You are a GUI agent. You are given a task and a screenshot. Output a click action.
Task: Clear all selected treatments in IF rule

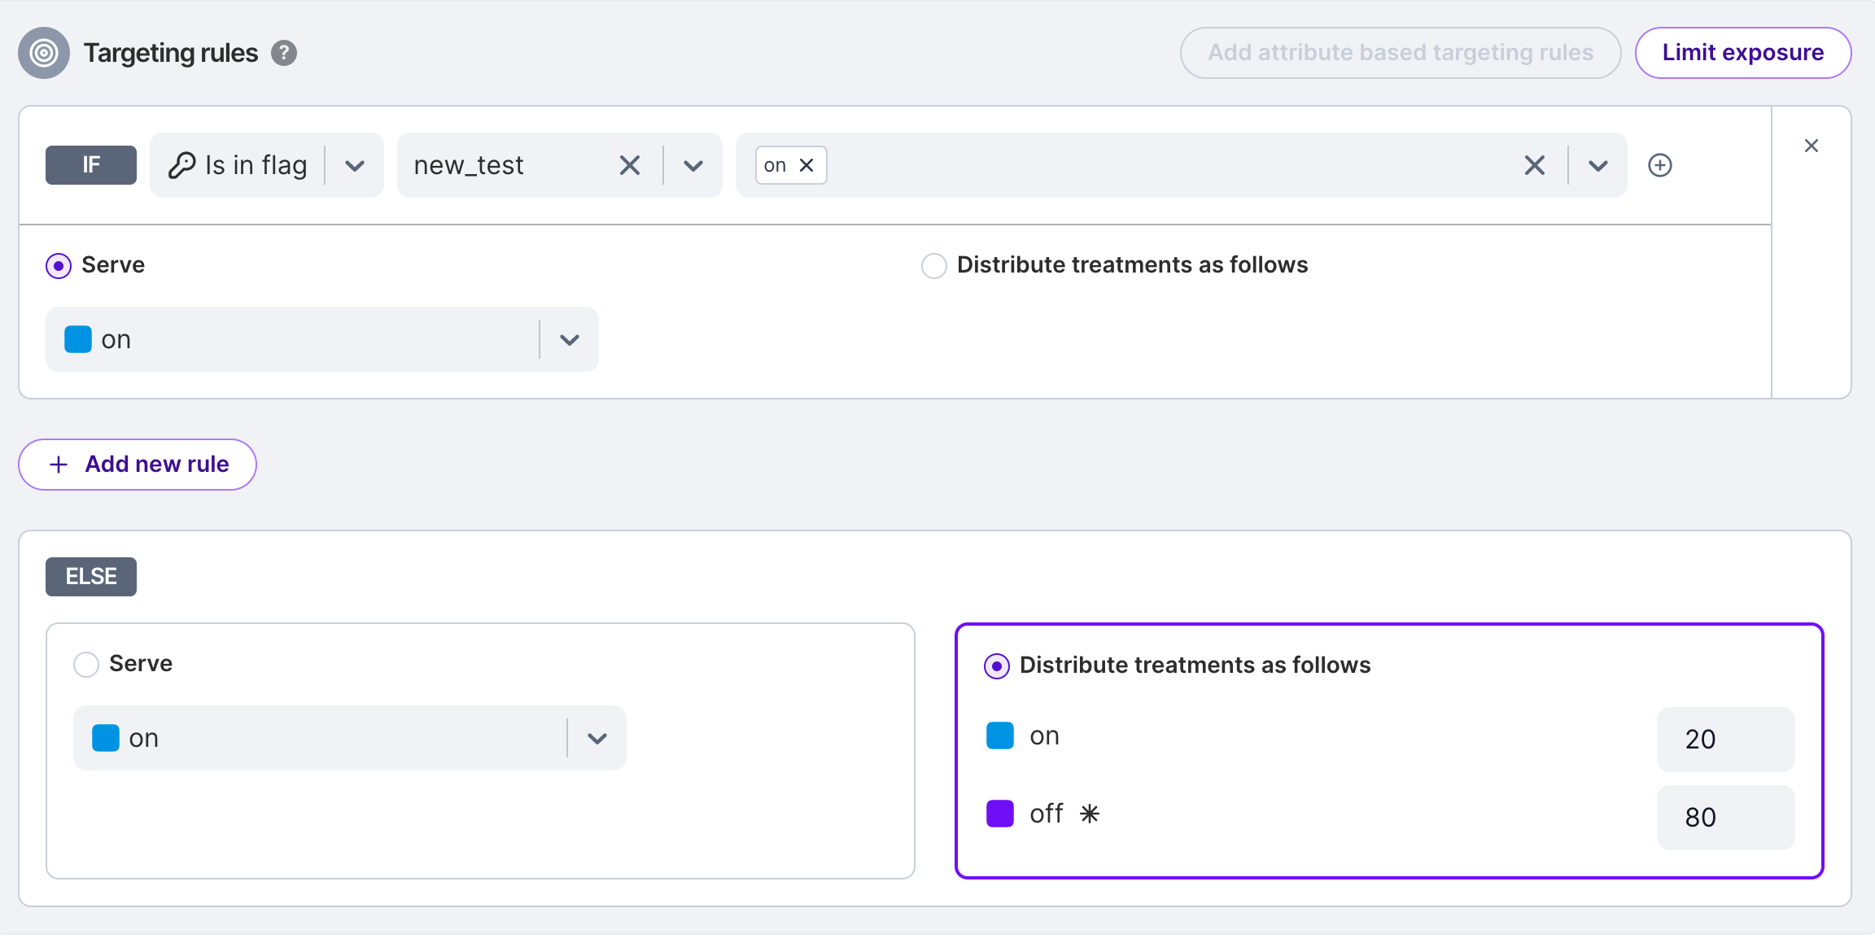coord(1535,165)
